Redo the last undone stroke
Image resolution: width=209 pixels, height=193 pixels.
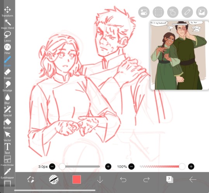tap(146, 179)
